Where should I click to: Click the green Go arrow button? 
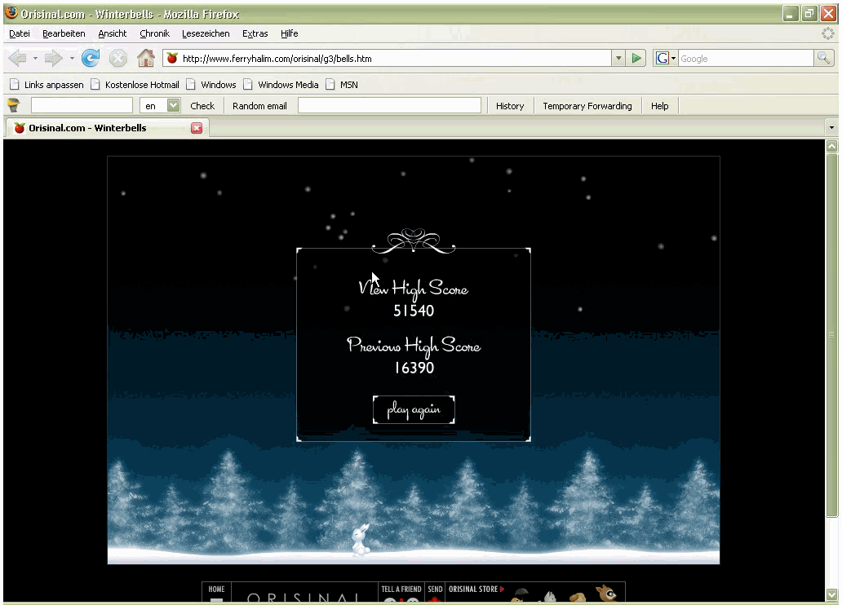click(636, 58)
